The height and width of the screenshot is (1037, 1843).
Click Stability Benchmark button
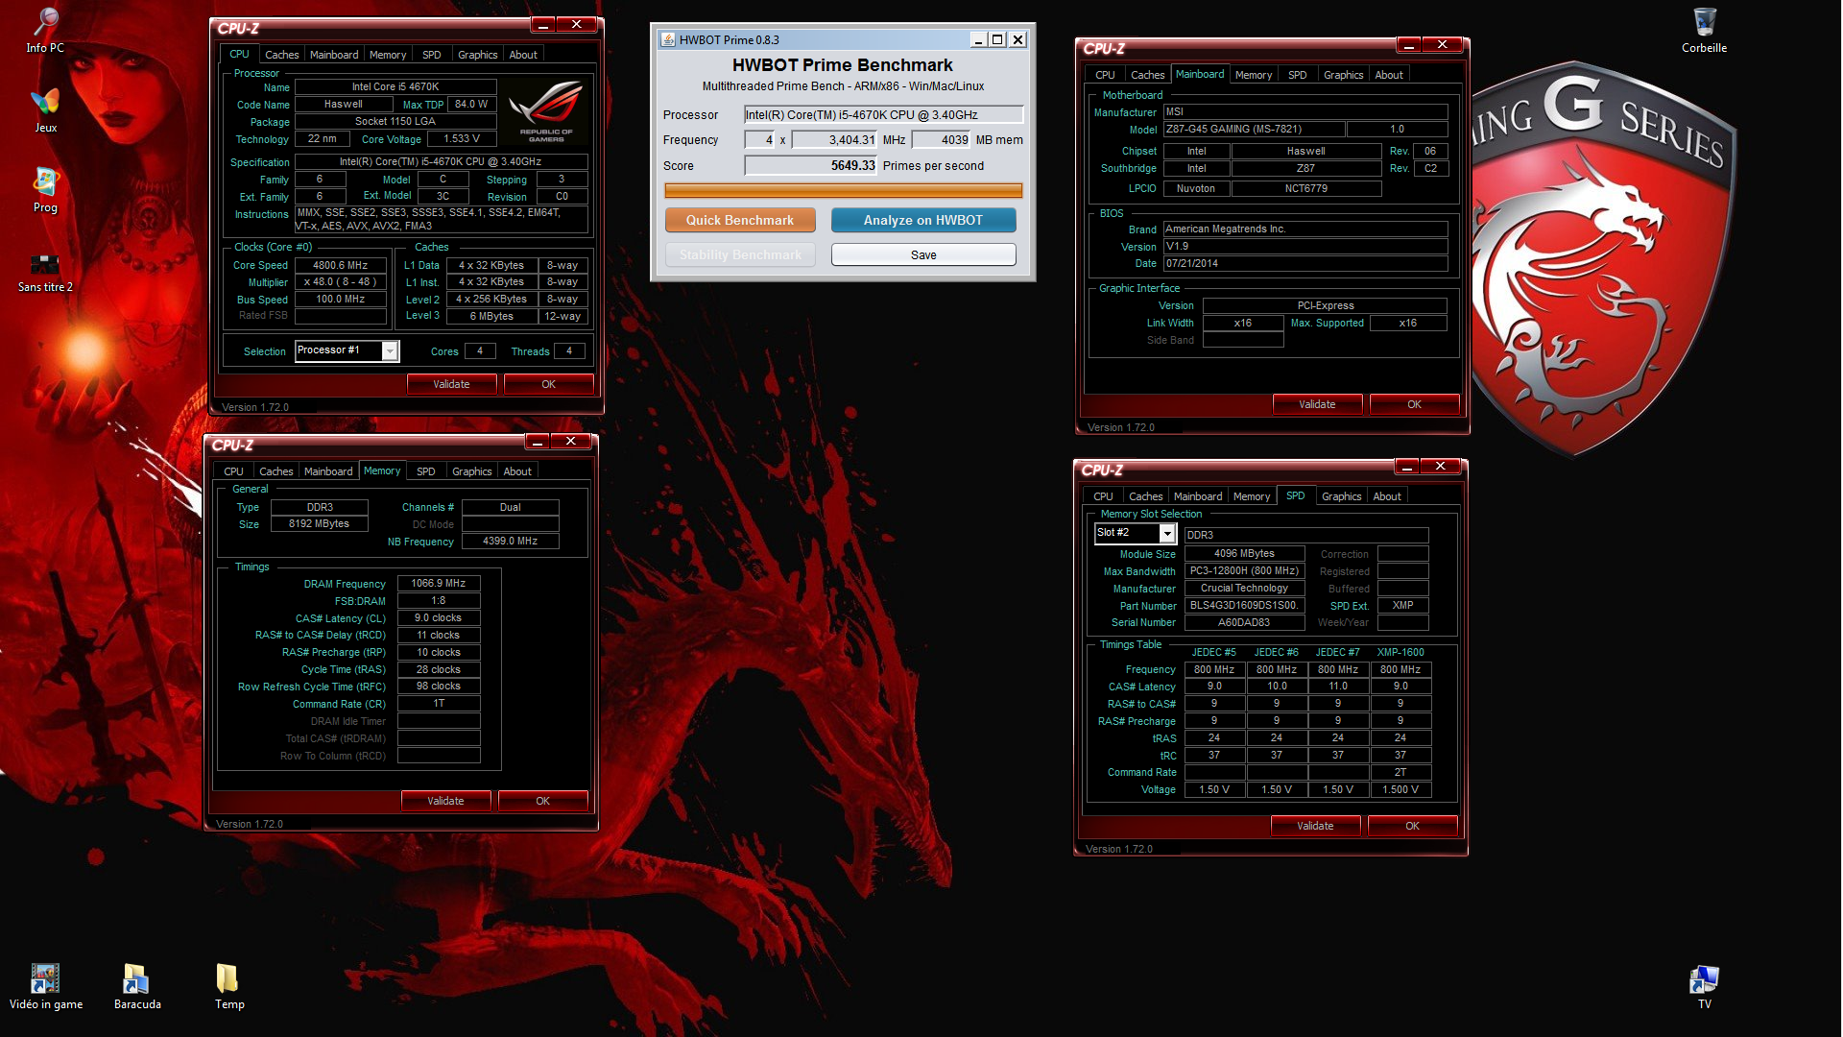740,254
